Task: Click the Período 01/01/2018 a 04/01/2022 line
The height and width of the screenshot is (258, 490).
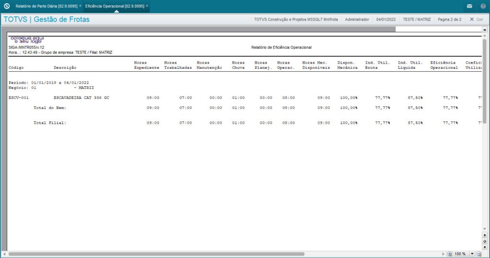Action: coord(49,83)
